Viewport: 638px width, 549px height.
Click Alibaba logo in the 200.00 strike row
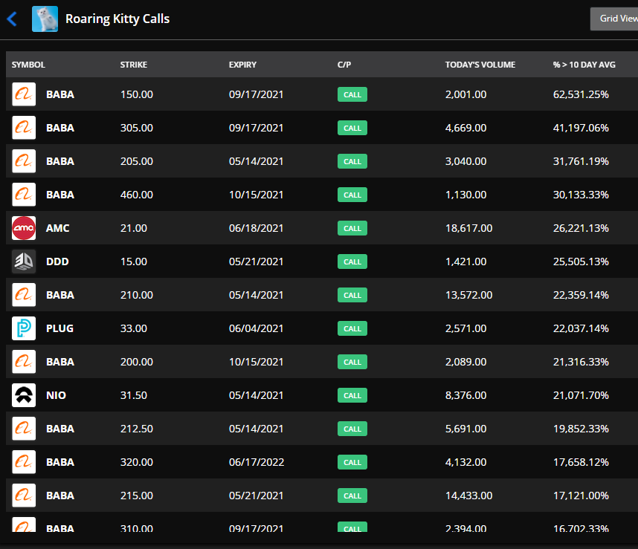click(x=24, y=362)
